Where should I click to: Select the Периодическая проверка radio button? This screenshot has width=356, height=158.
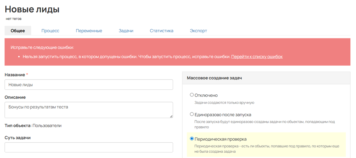click(x=192, y=139)
